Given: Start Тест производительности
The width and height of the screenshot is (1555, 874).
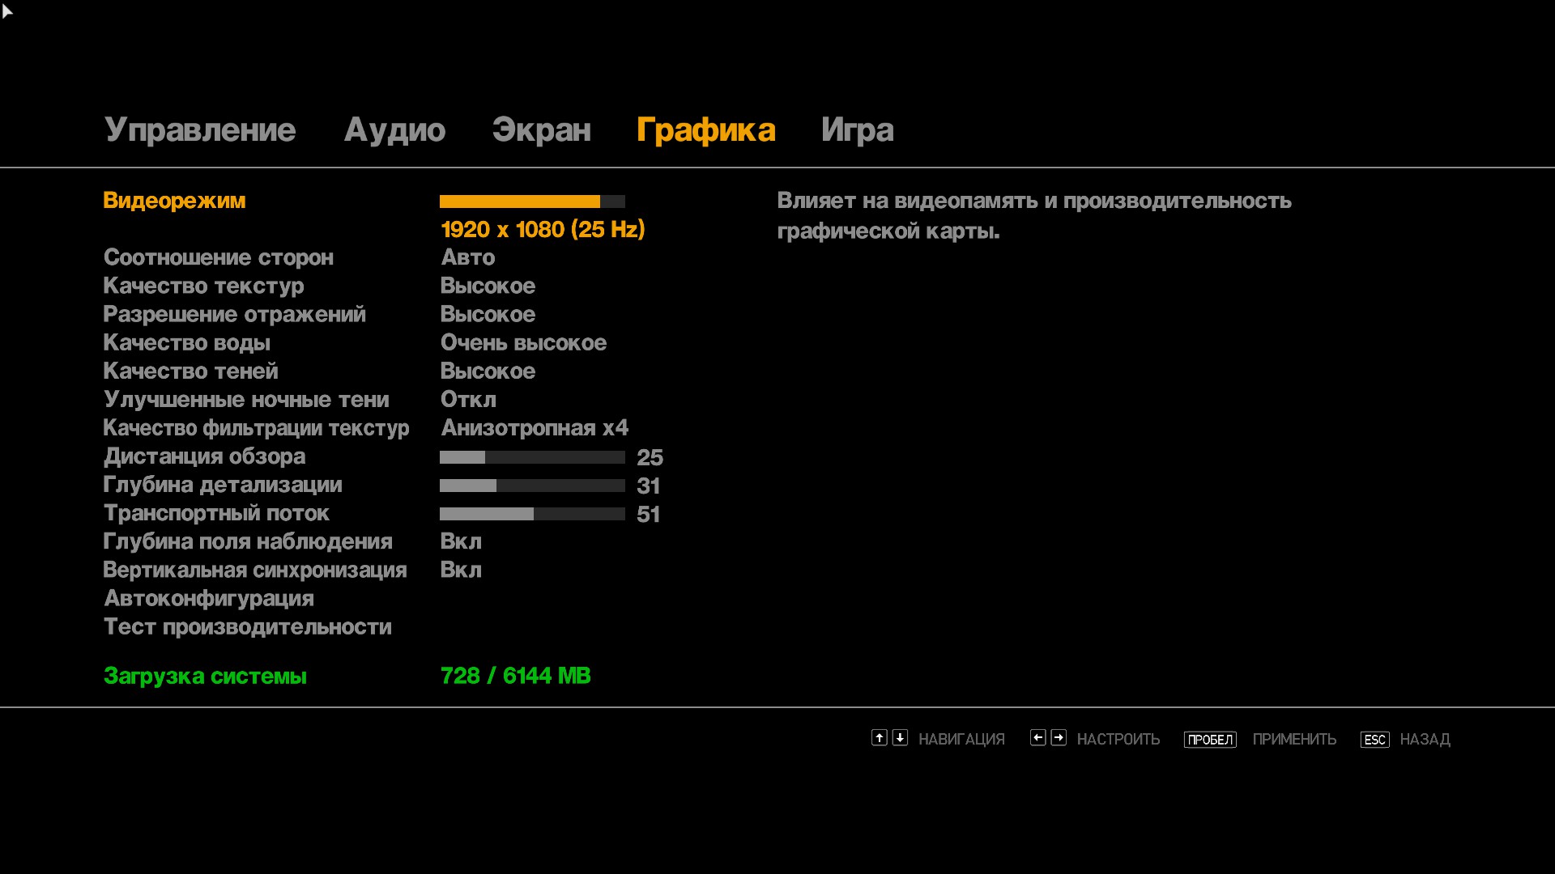Looking at the screenshot, I should (x=248, y=627).
